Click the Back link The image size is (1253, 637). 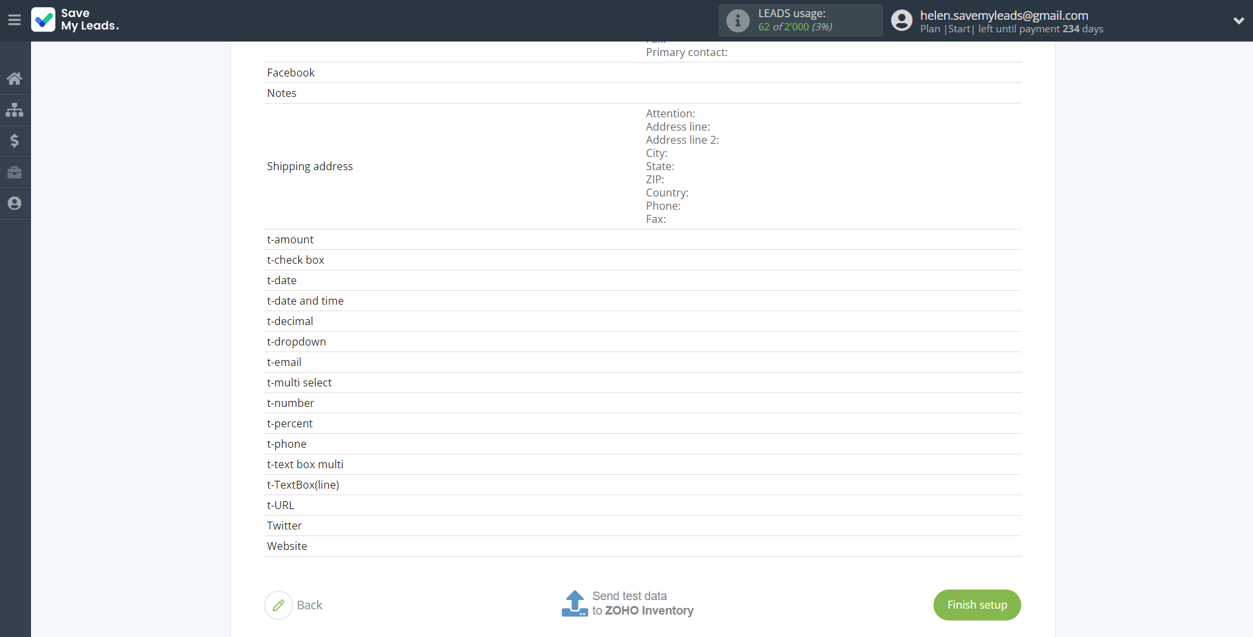click(x=310, y=605)
